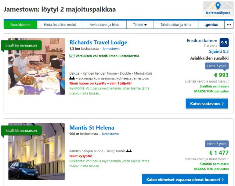Open the Richards Travel Lodge dining photo

pyautogui.click(x=37, y=66)
